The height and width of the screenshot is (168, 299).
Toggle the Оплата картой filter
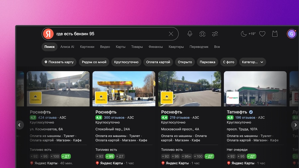(x=158, y=62)
